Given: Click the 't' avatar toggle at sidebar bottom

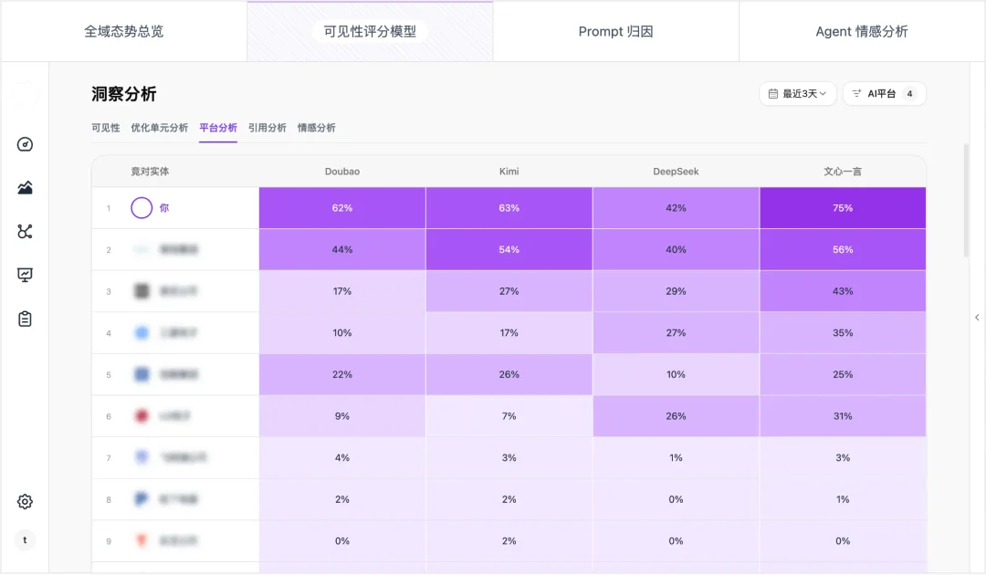Looking at the screenshot, I should click(x=25, y=540).
